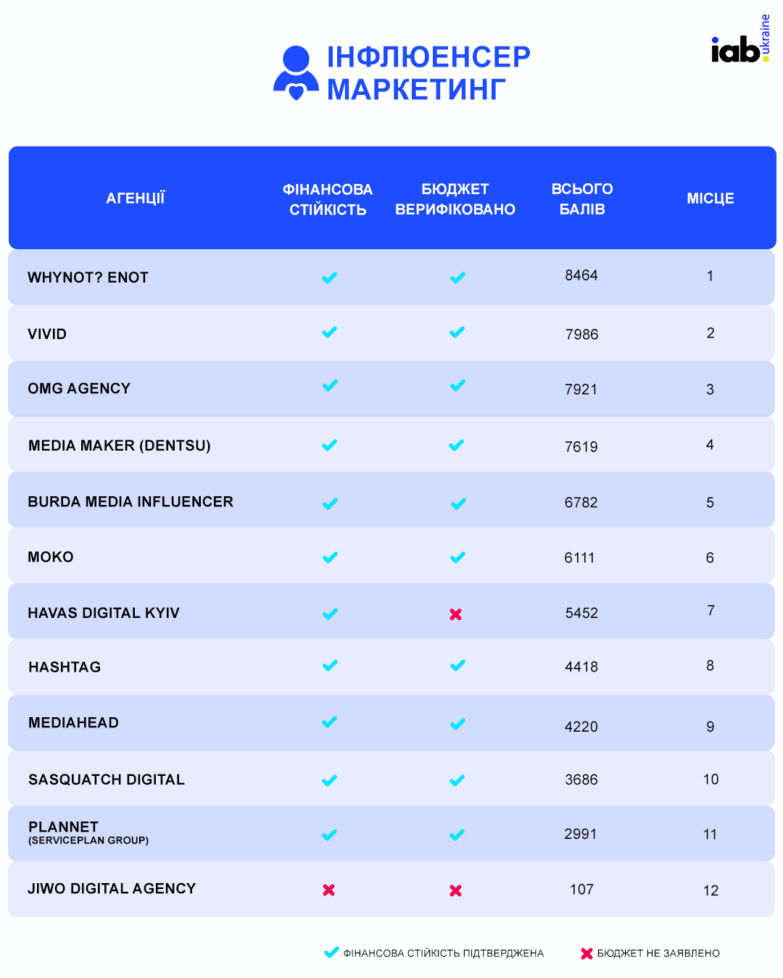Image resolution: width=783 pixels, height=978 pixels.
Task: Click the ВСЬОГО БАЛІВ column header
Action: (x=582, y=199)
